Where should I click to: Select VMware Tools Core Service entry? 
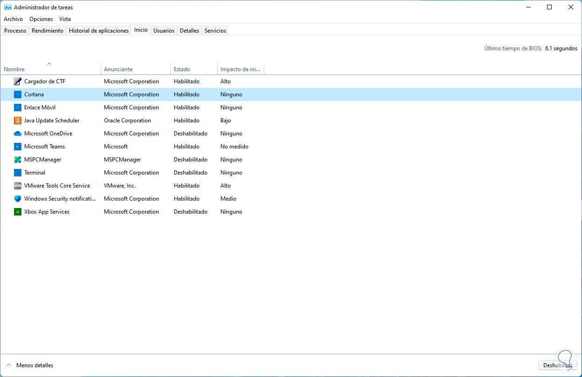57,186
